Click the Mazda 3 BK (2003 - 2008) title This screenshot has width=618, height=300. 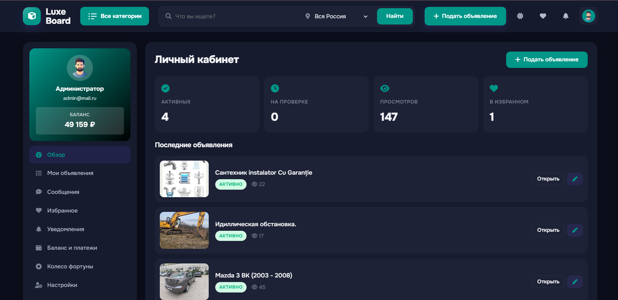pos(254,275)
